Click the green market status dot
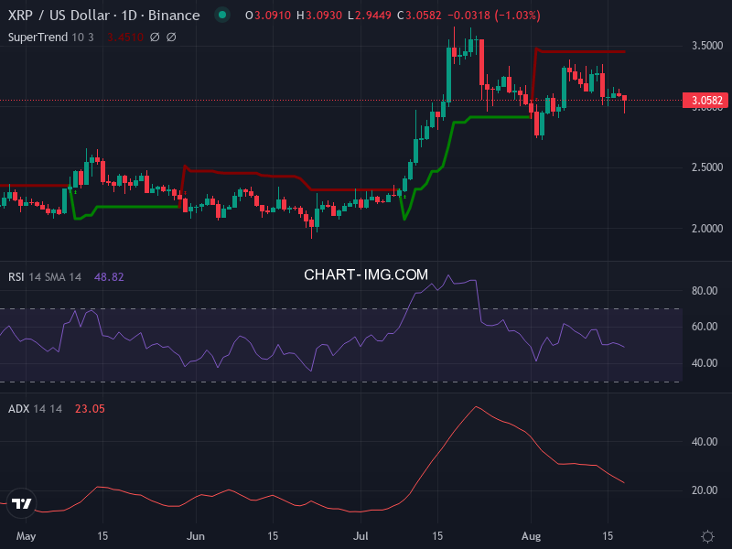732x549 pixels. (x=222, y=15)
